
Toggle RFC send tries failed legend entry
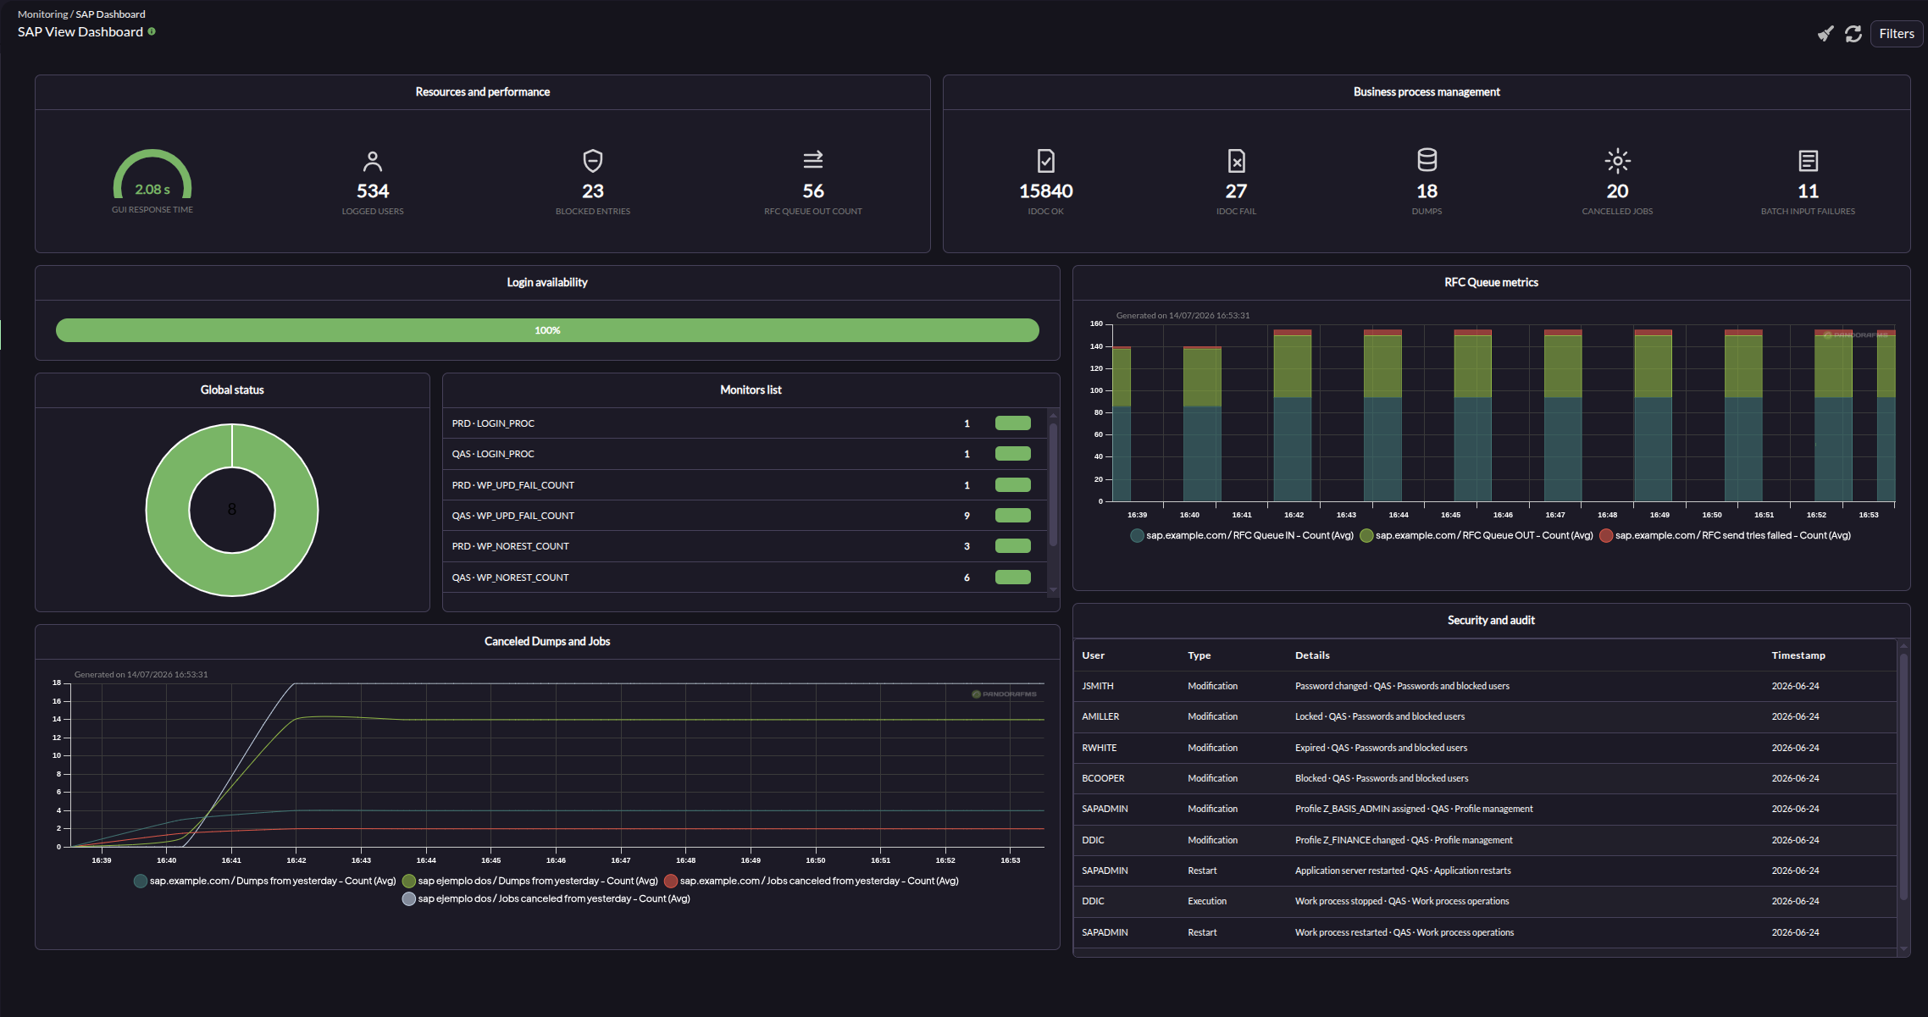coord(1725,535)
